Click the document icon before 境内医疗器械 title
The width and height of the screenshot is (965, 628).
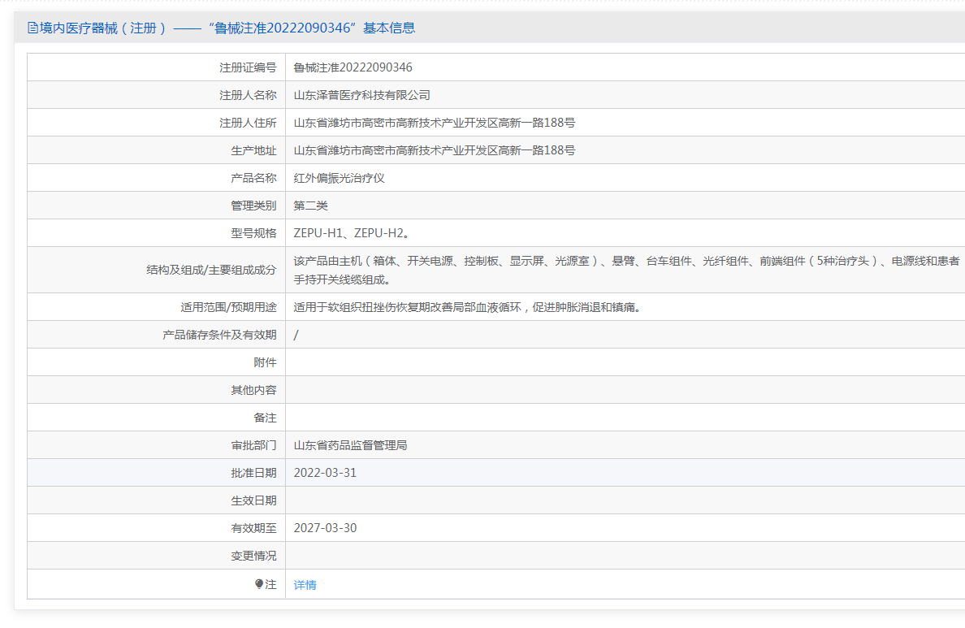[32, 28]
